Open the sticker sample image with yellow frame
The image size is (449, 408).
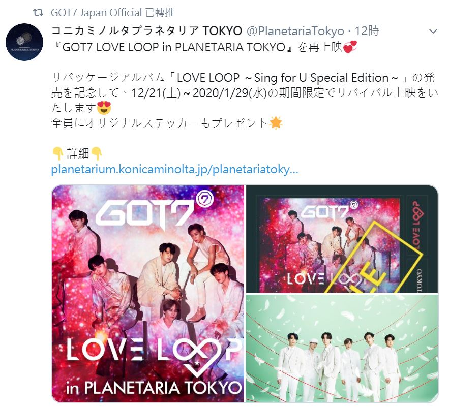coord(342,239)
